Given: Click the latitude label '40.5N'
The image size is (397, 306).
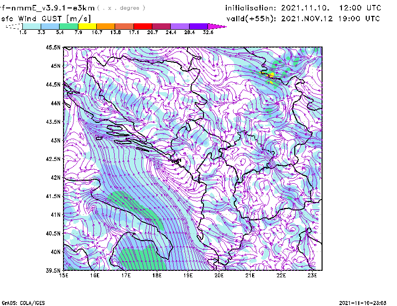Looking at the screenshot, I should [53, 233].
